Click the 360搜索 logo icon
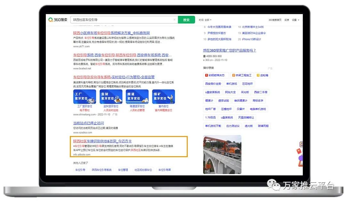 pos(51,20)
